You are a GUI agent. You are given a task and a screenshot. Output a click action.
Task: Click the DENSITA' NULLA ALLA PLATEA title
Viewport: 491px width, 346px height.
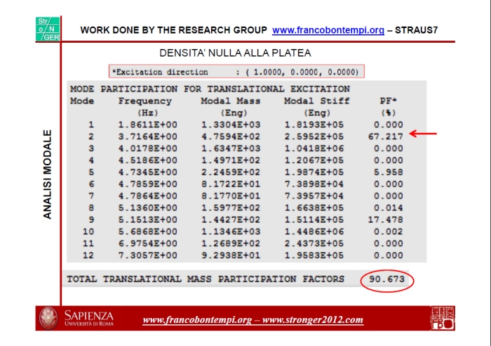pyautogui.click(x=236, y=53)
